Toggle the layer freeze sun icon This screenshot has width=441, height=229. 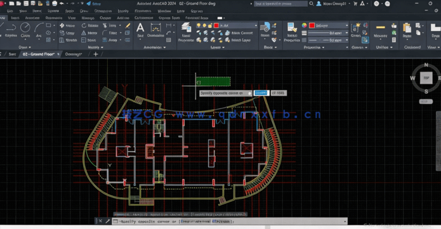click(x=204, y=25)
